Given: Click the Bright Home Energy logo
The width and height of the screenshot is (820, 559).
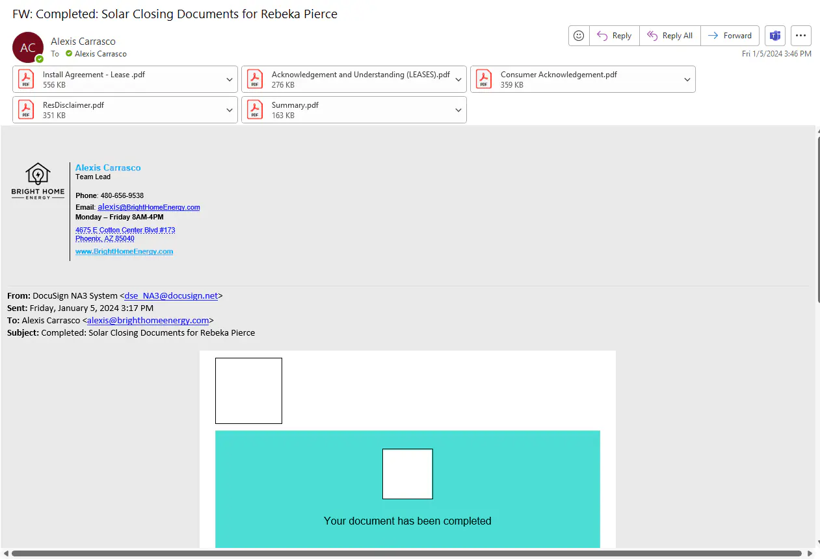Looking at the screenshot, I should pos(38,181).
